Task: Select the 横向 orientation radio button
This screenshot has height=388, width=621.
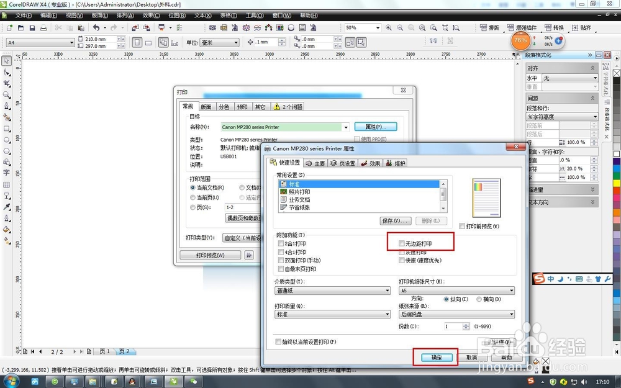Action: tap(479, 299)
